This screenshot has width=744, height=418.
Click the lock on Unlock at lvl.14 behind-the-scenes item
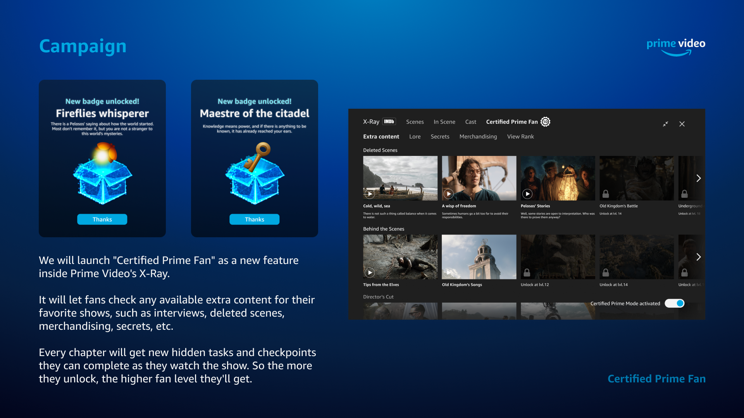coord(606,272)
